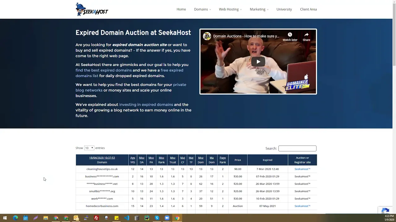Image resolution: width=396 pixels, height=222 pixels.
Task: Click the highlighted active Chrome taskbar button
Action: point(177,218)
